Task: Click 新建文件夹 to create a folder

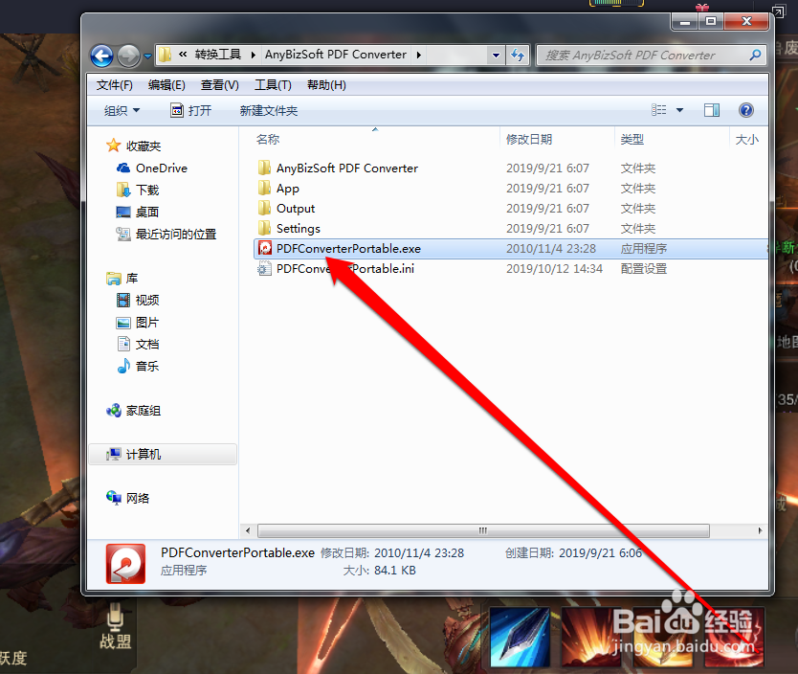Action: tap(268, 110)
